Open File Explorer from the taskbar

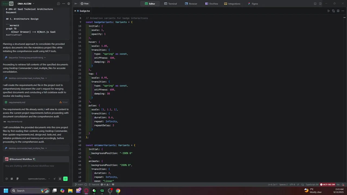70,191
